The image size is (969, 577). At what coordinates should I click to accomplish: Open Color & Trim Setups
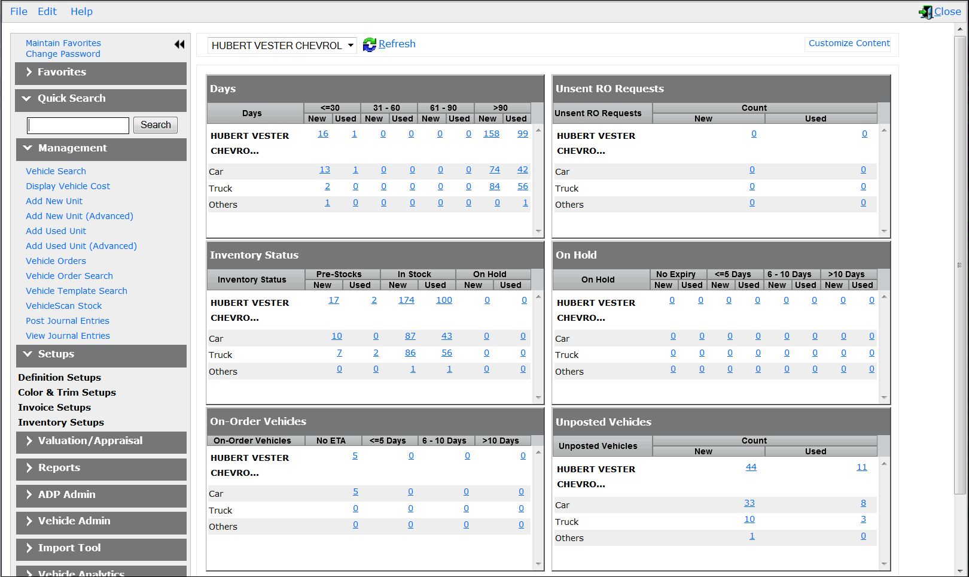pos(66,393)
